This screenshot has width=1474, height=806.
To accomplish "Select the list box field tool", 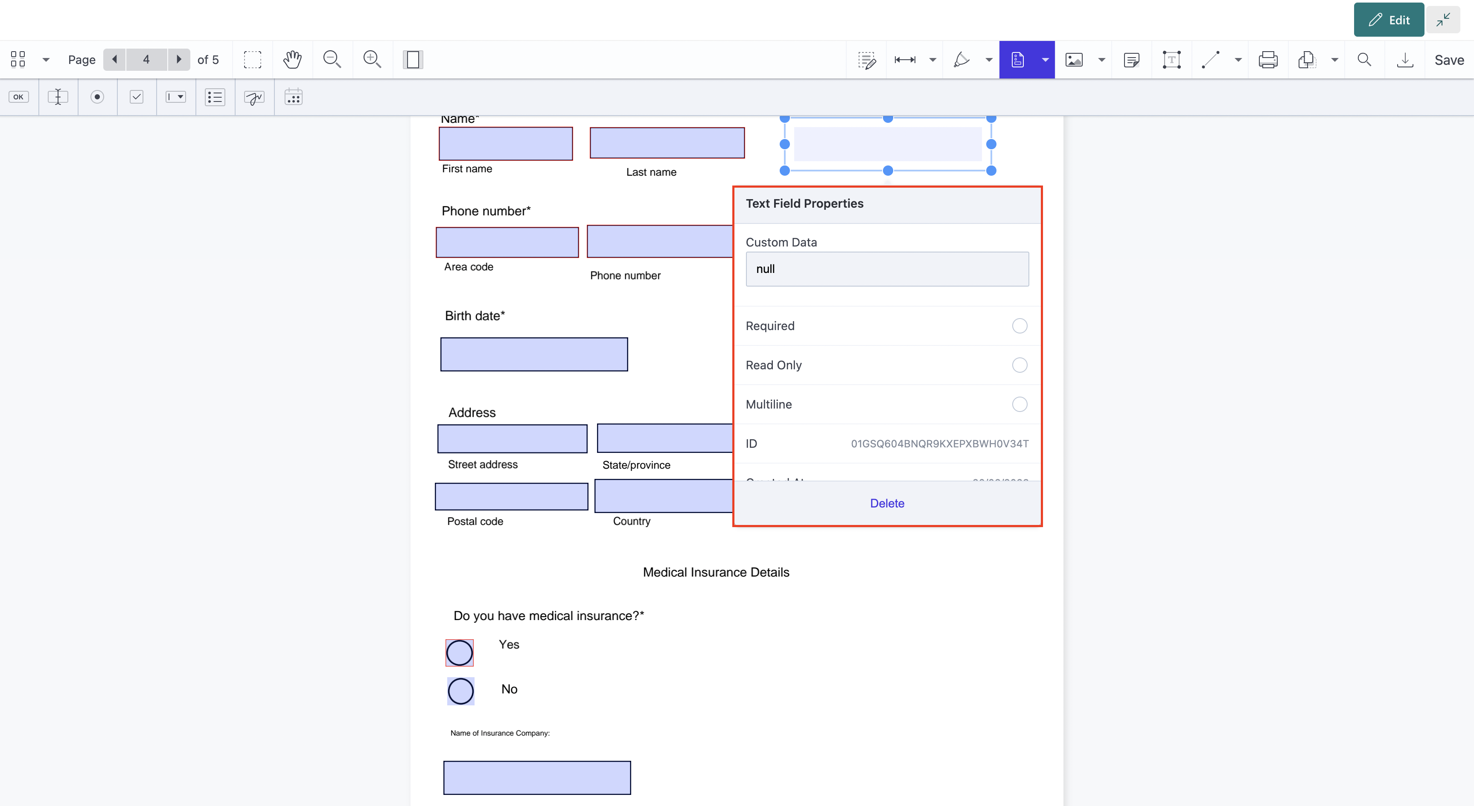I will [215, 97].
